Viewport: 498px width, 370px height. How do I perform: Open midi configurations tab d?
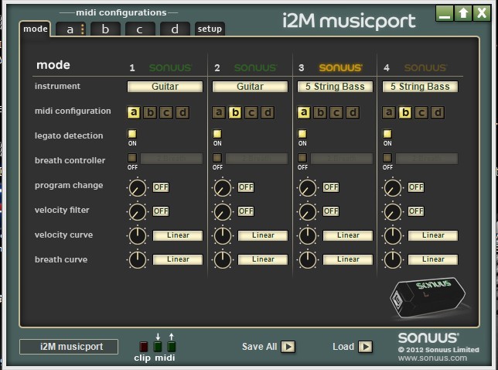[175, 29]
